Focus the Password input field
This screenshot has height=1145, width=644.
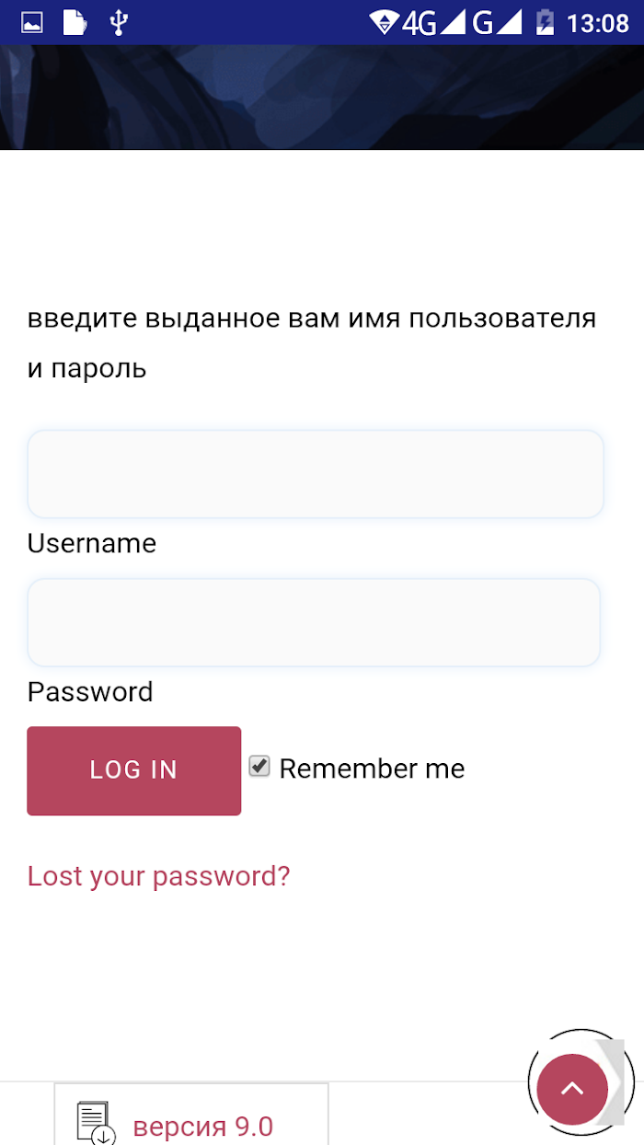pos(314,622)
